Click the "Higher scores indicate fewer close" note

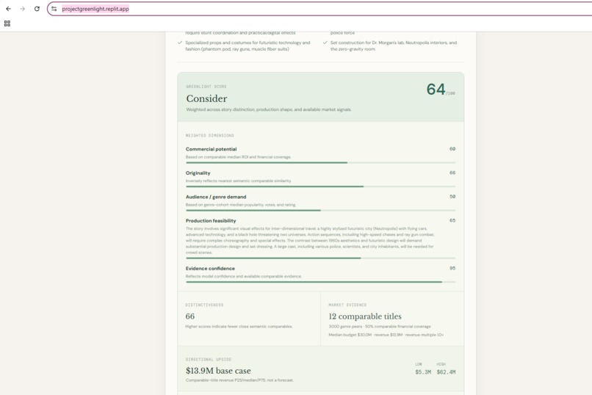point(239,326)
